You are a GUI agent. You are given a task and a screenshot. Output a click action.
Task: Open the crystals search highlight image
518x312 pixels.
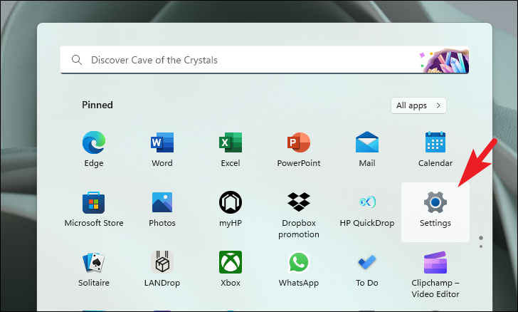click(444, 61)
